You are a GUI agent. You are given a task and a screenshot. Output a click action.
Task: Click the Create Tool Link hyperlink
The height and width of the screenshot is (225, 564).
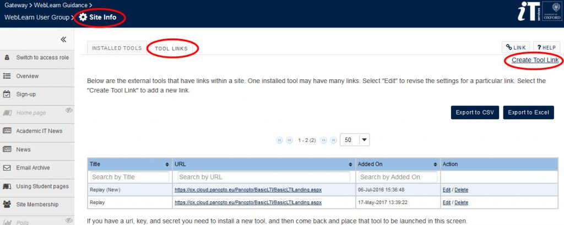[x=535, y=59]
